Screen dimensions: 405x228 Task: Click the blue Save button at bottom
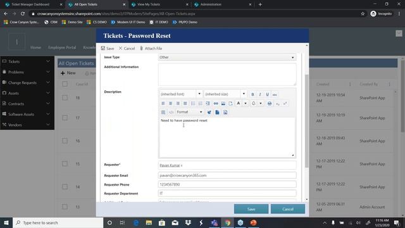click(251, 209)
